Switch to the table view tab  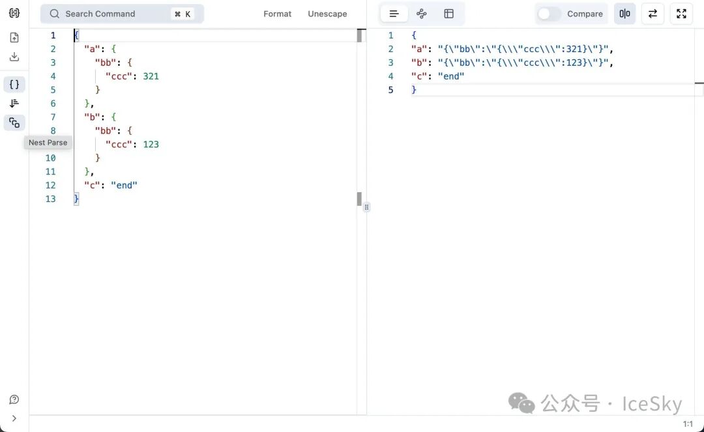pos(449,14)
